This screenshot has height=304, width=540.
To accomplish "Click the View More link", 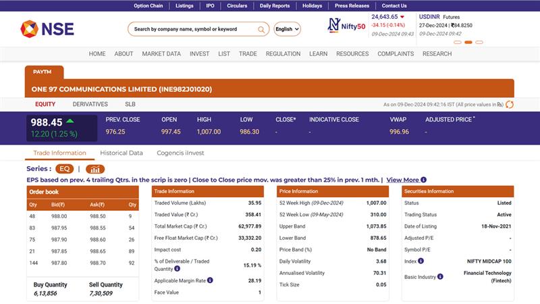I will tap(402, 180).
